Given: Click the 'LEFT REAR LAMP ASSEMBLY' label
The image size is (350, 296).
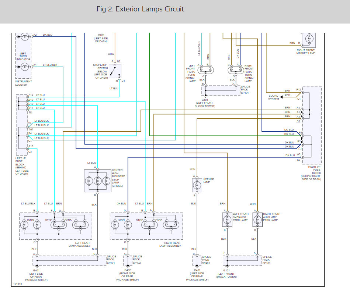Looking at the screenshot, I should [79, 245].
